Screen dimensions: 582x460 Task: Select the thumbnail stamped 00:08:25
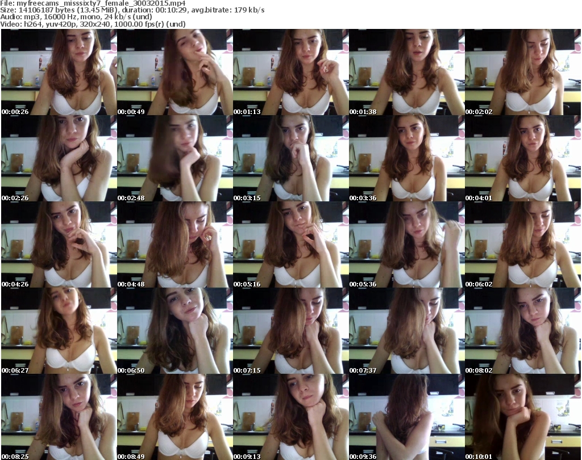(x=59, y=417)
